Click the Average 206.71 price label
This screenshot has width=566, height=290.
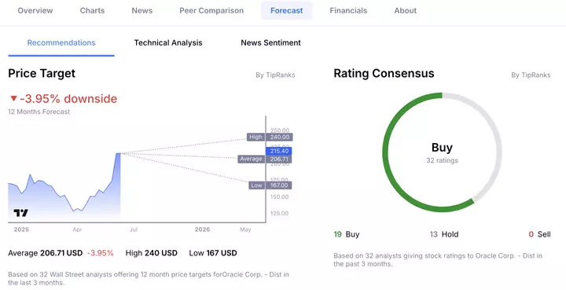pyautogui.click(x=265, y=159)
